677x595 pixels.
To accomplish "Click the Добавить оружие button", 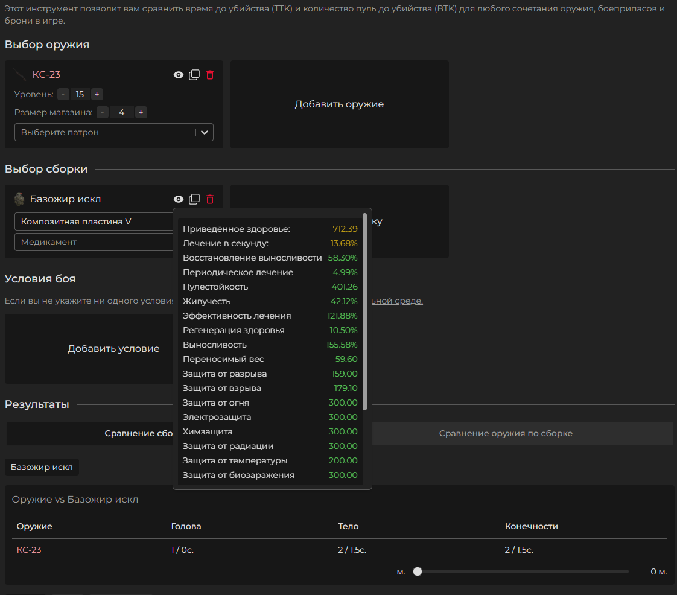I will pyautogui.click(x=339, y=104).
